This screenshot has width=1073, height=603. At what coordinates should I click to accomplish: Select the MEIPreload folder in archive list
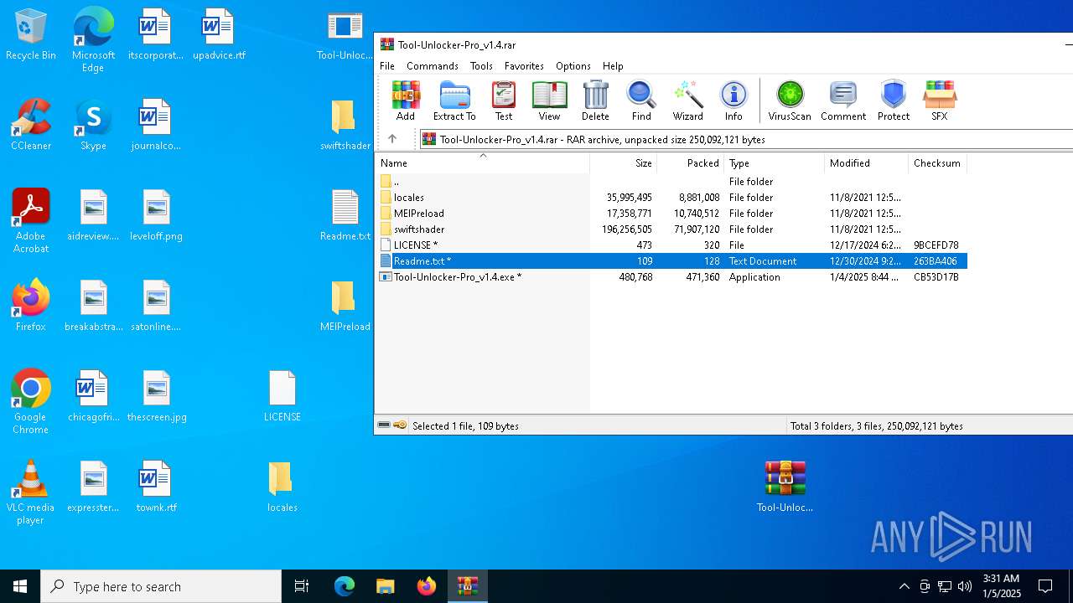(671, 213)
